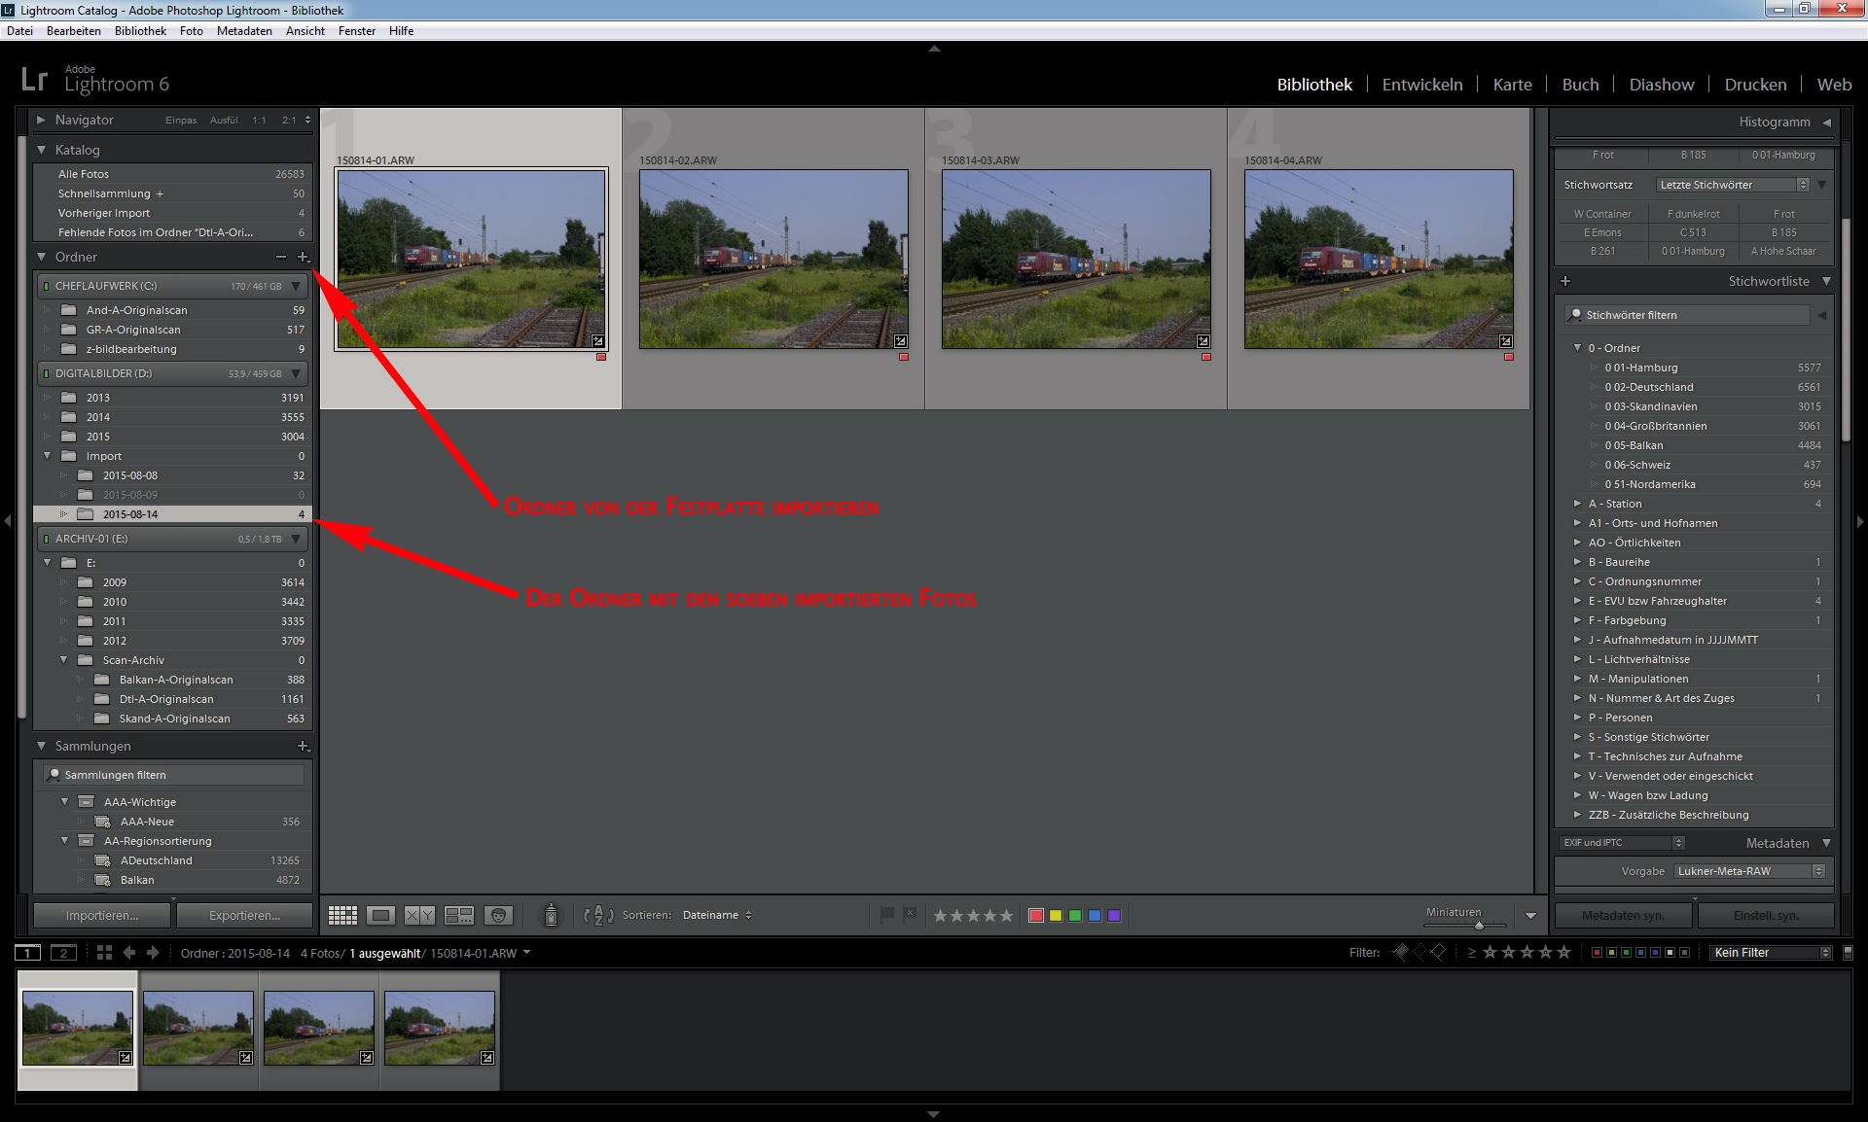Viewport: 1868px width, 1122px height.
Task: Remove folder with Ordner minus icon
Action: (x=281, y=257)
